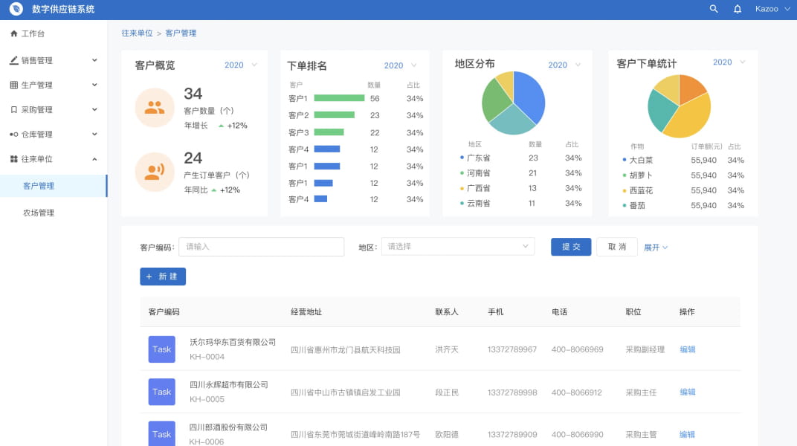Click 编辑 for KH-0004 row
This screenshot has height=446, width=797.
coord(687,349)
